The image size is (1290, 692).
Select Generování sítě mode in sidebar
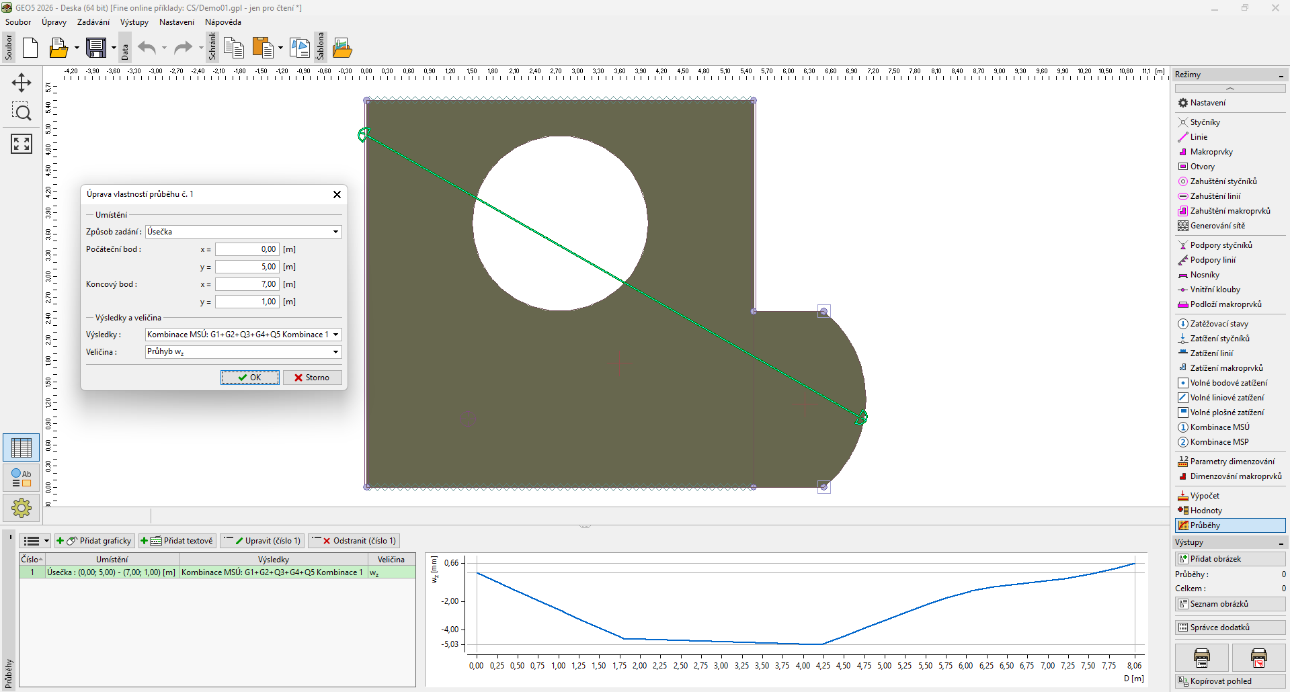click(1217, 226)
